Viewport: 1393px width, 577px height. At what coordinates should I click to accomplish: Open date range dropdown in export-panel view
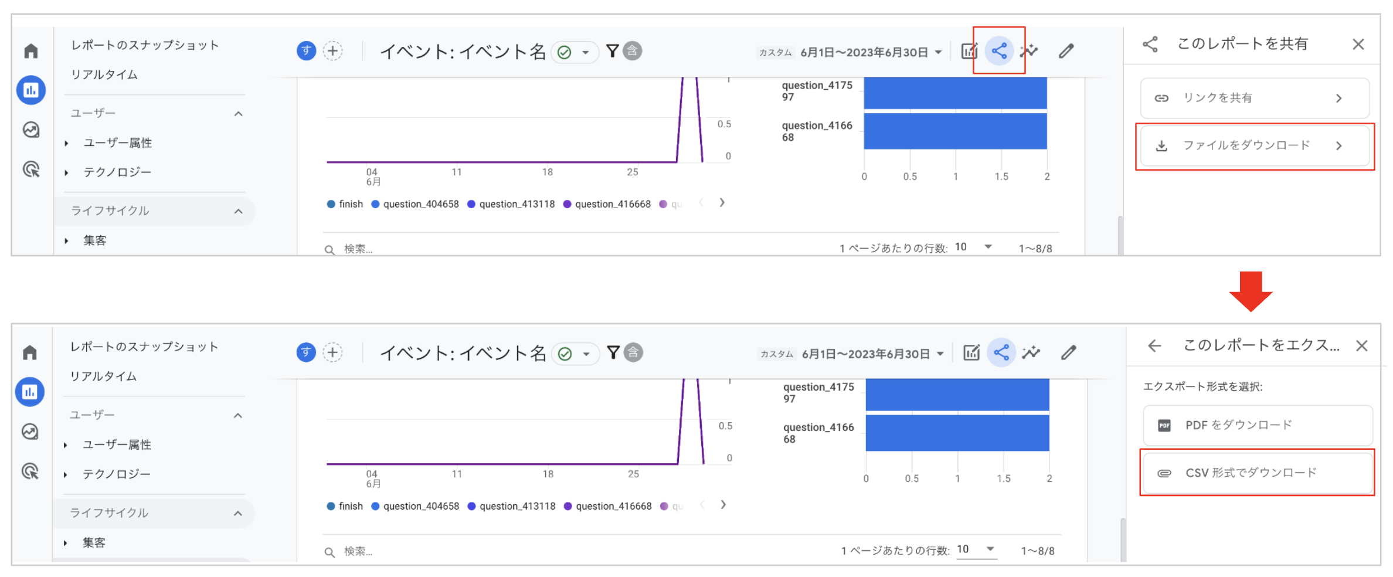point(873,354)
